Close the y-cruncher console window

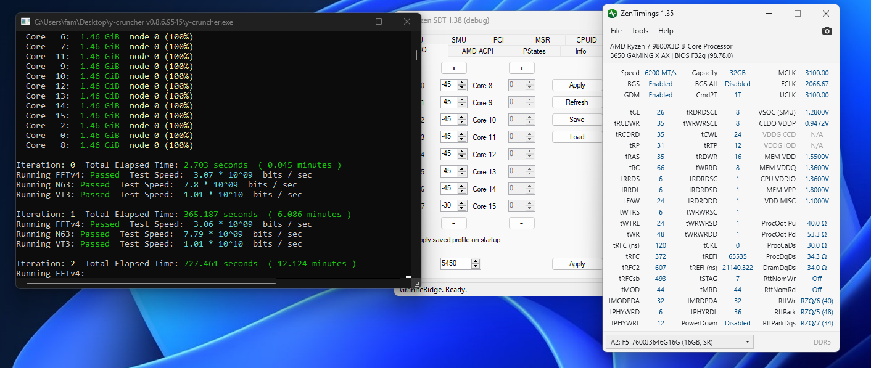tap(407, 22)
